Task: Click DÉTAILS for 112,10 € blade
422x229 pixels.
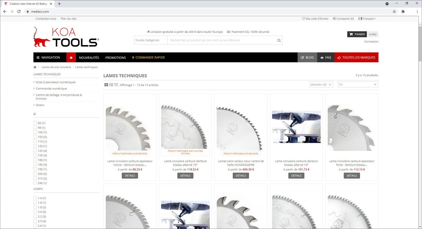Action: (352, 175)
